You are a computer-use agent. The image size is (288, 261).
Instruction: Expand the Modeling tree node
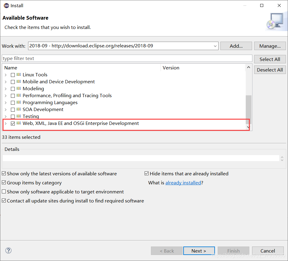(x=6, y=89)
